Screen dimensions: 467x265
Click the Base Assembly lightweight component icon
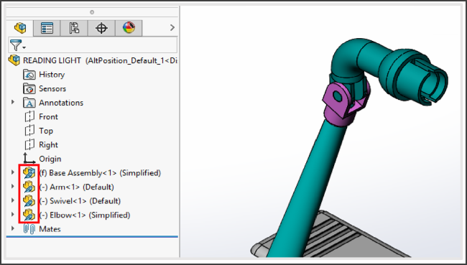(29, 172)
